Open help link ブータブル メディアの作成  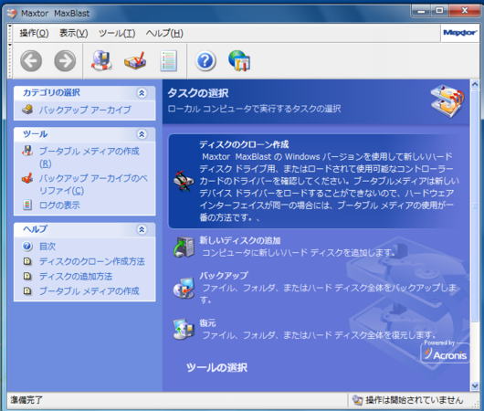pos(89,291)
